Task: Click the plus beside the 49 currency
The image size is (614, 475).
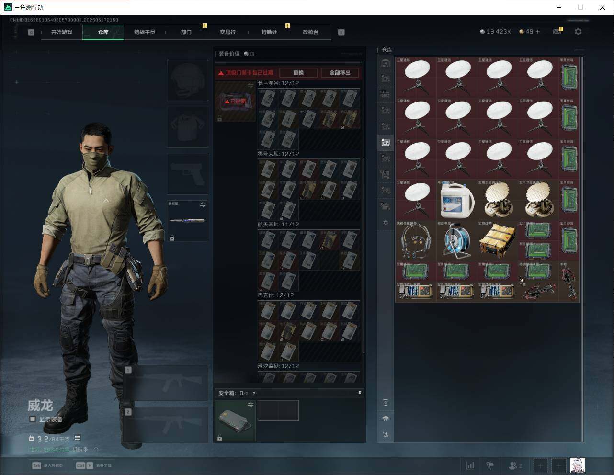Action: pyautogui.click(x=538, y=32)
